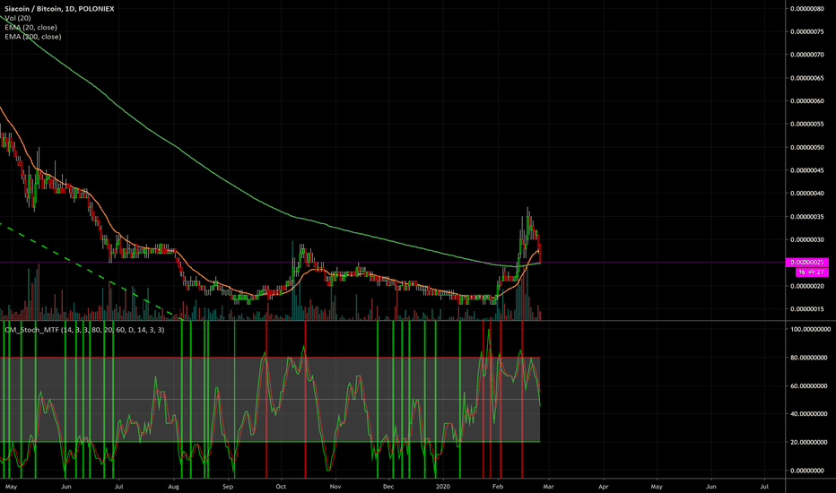
Task: Click the 16:49:27 candle countdown label
Action: pos(813,272)
